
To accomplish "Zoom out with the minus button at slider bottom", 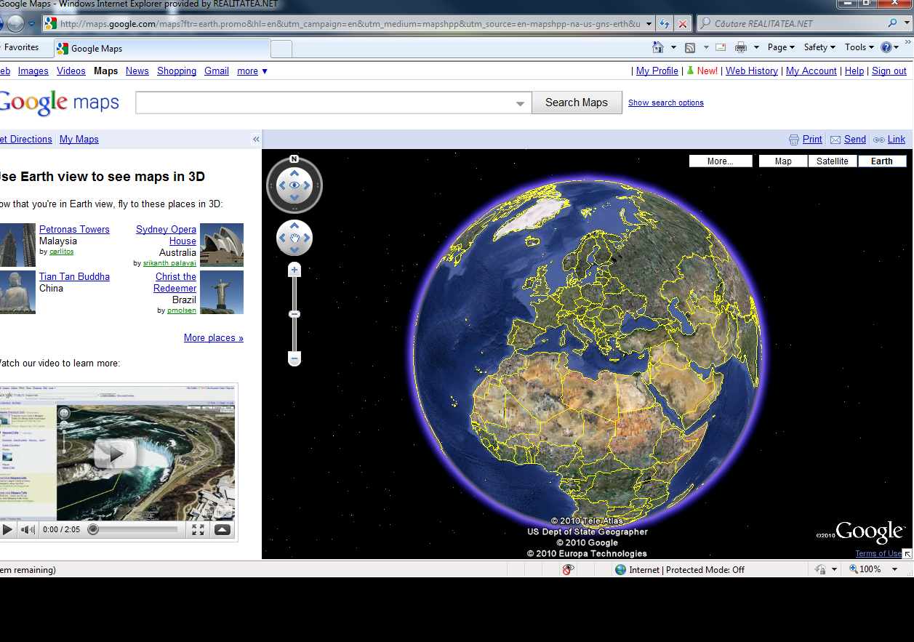I will pyautogui.click(x=294, y=358).
